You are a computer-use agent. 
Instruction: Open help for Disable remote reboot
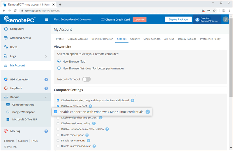(x=90, y=106)
